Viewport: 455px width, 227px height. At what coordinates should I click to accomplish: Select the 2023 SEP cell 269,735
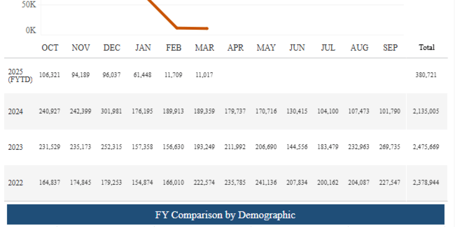390,147
